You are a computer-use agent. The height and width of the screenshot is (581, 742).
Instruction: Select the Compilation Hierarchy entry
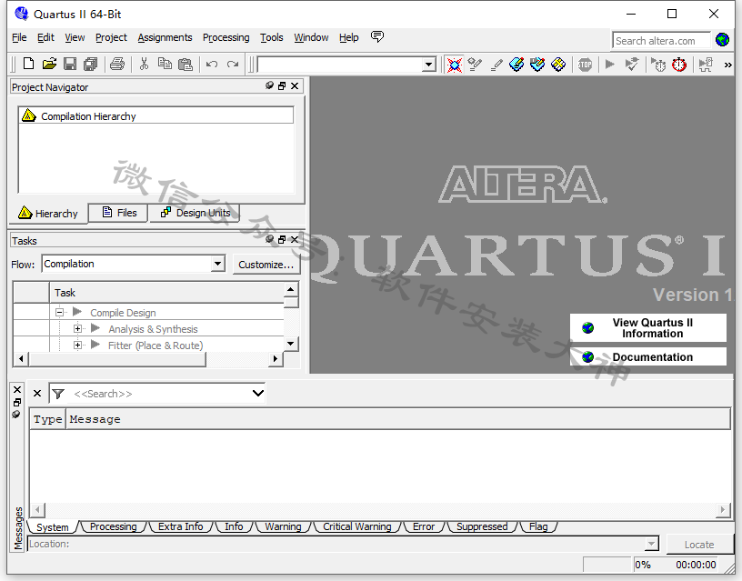tap(155, 115)
